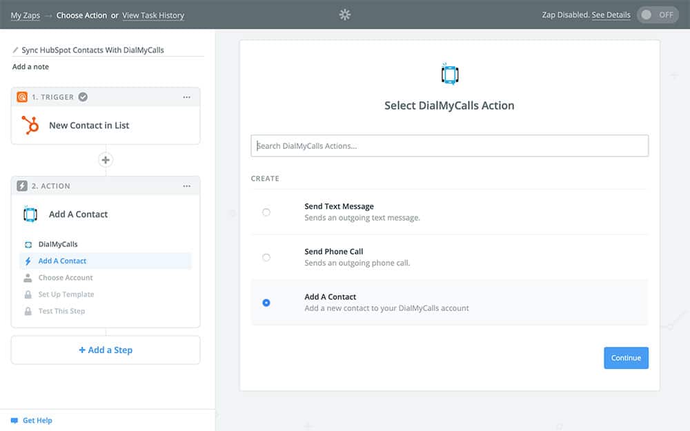Click the Search DialMyCalls Actions field
690x431 pixels.
(x=449, y=146)
